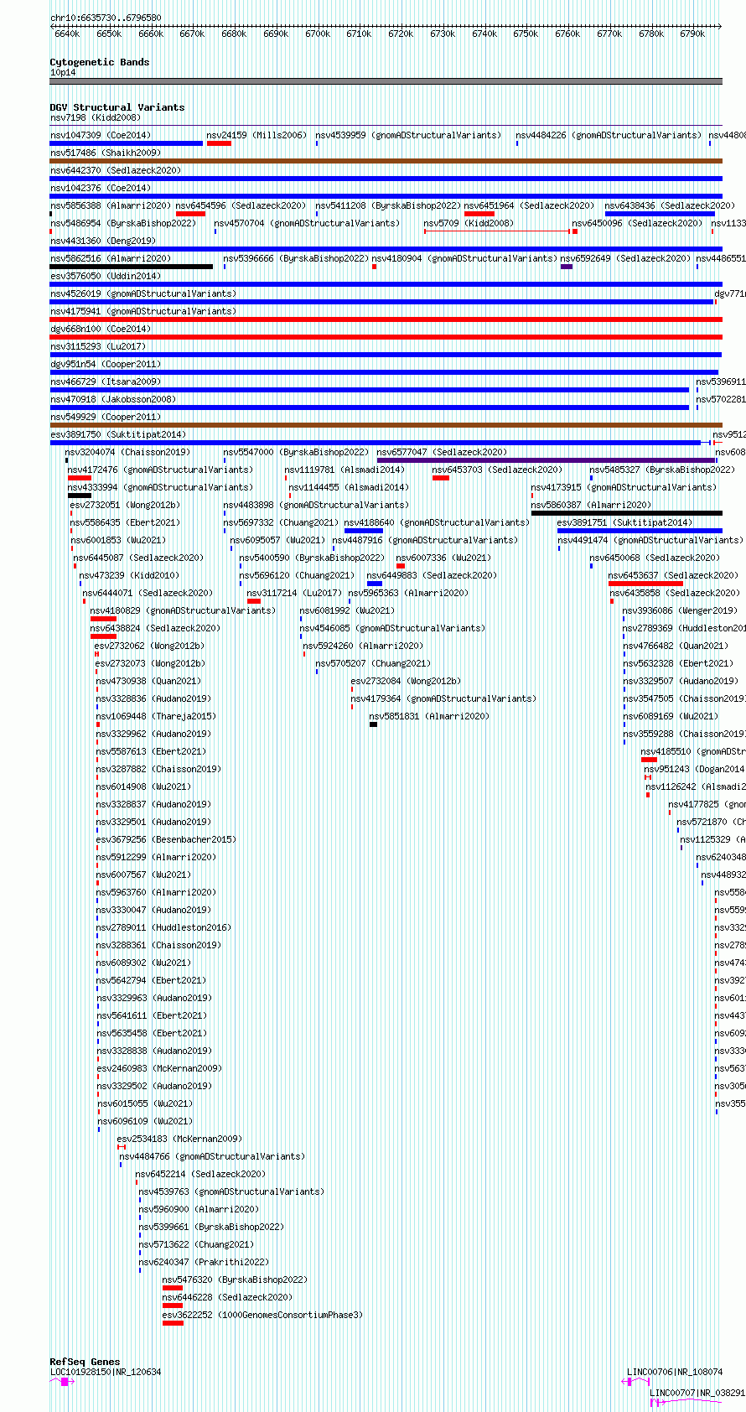Screen dimensions: 746x1412
Task: Select the purple nsv6577047 (Sedlazeck2020) bar
Action: coord(547,460)
